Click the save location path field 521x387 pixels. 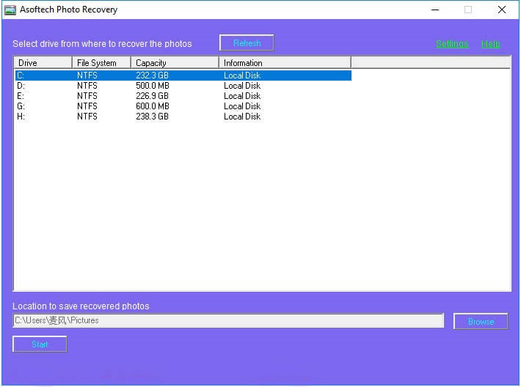pyautogui.click(x=228, y=320)
